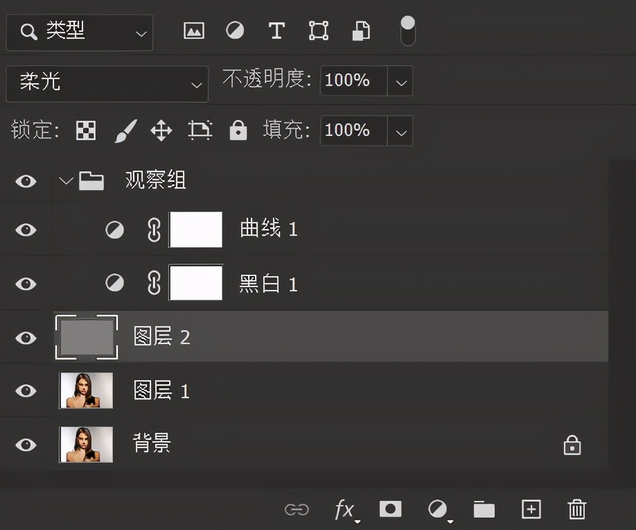Hide the 观察组 group
Image resolution: width=636 pixels, height=530 pixels.
pyautogui.click(x=26, y=181)
